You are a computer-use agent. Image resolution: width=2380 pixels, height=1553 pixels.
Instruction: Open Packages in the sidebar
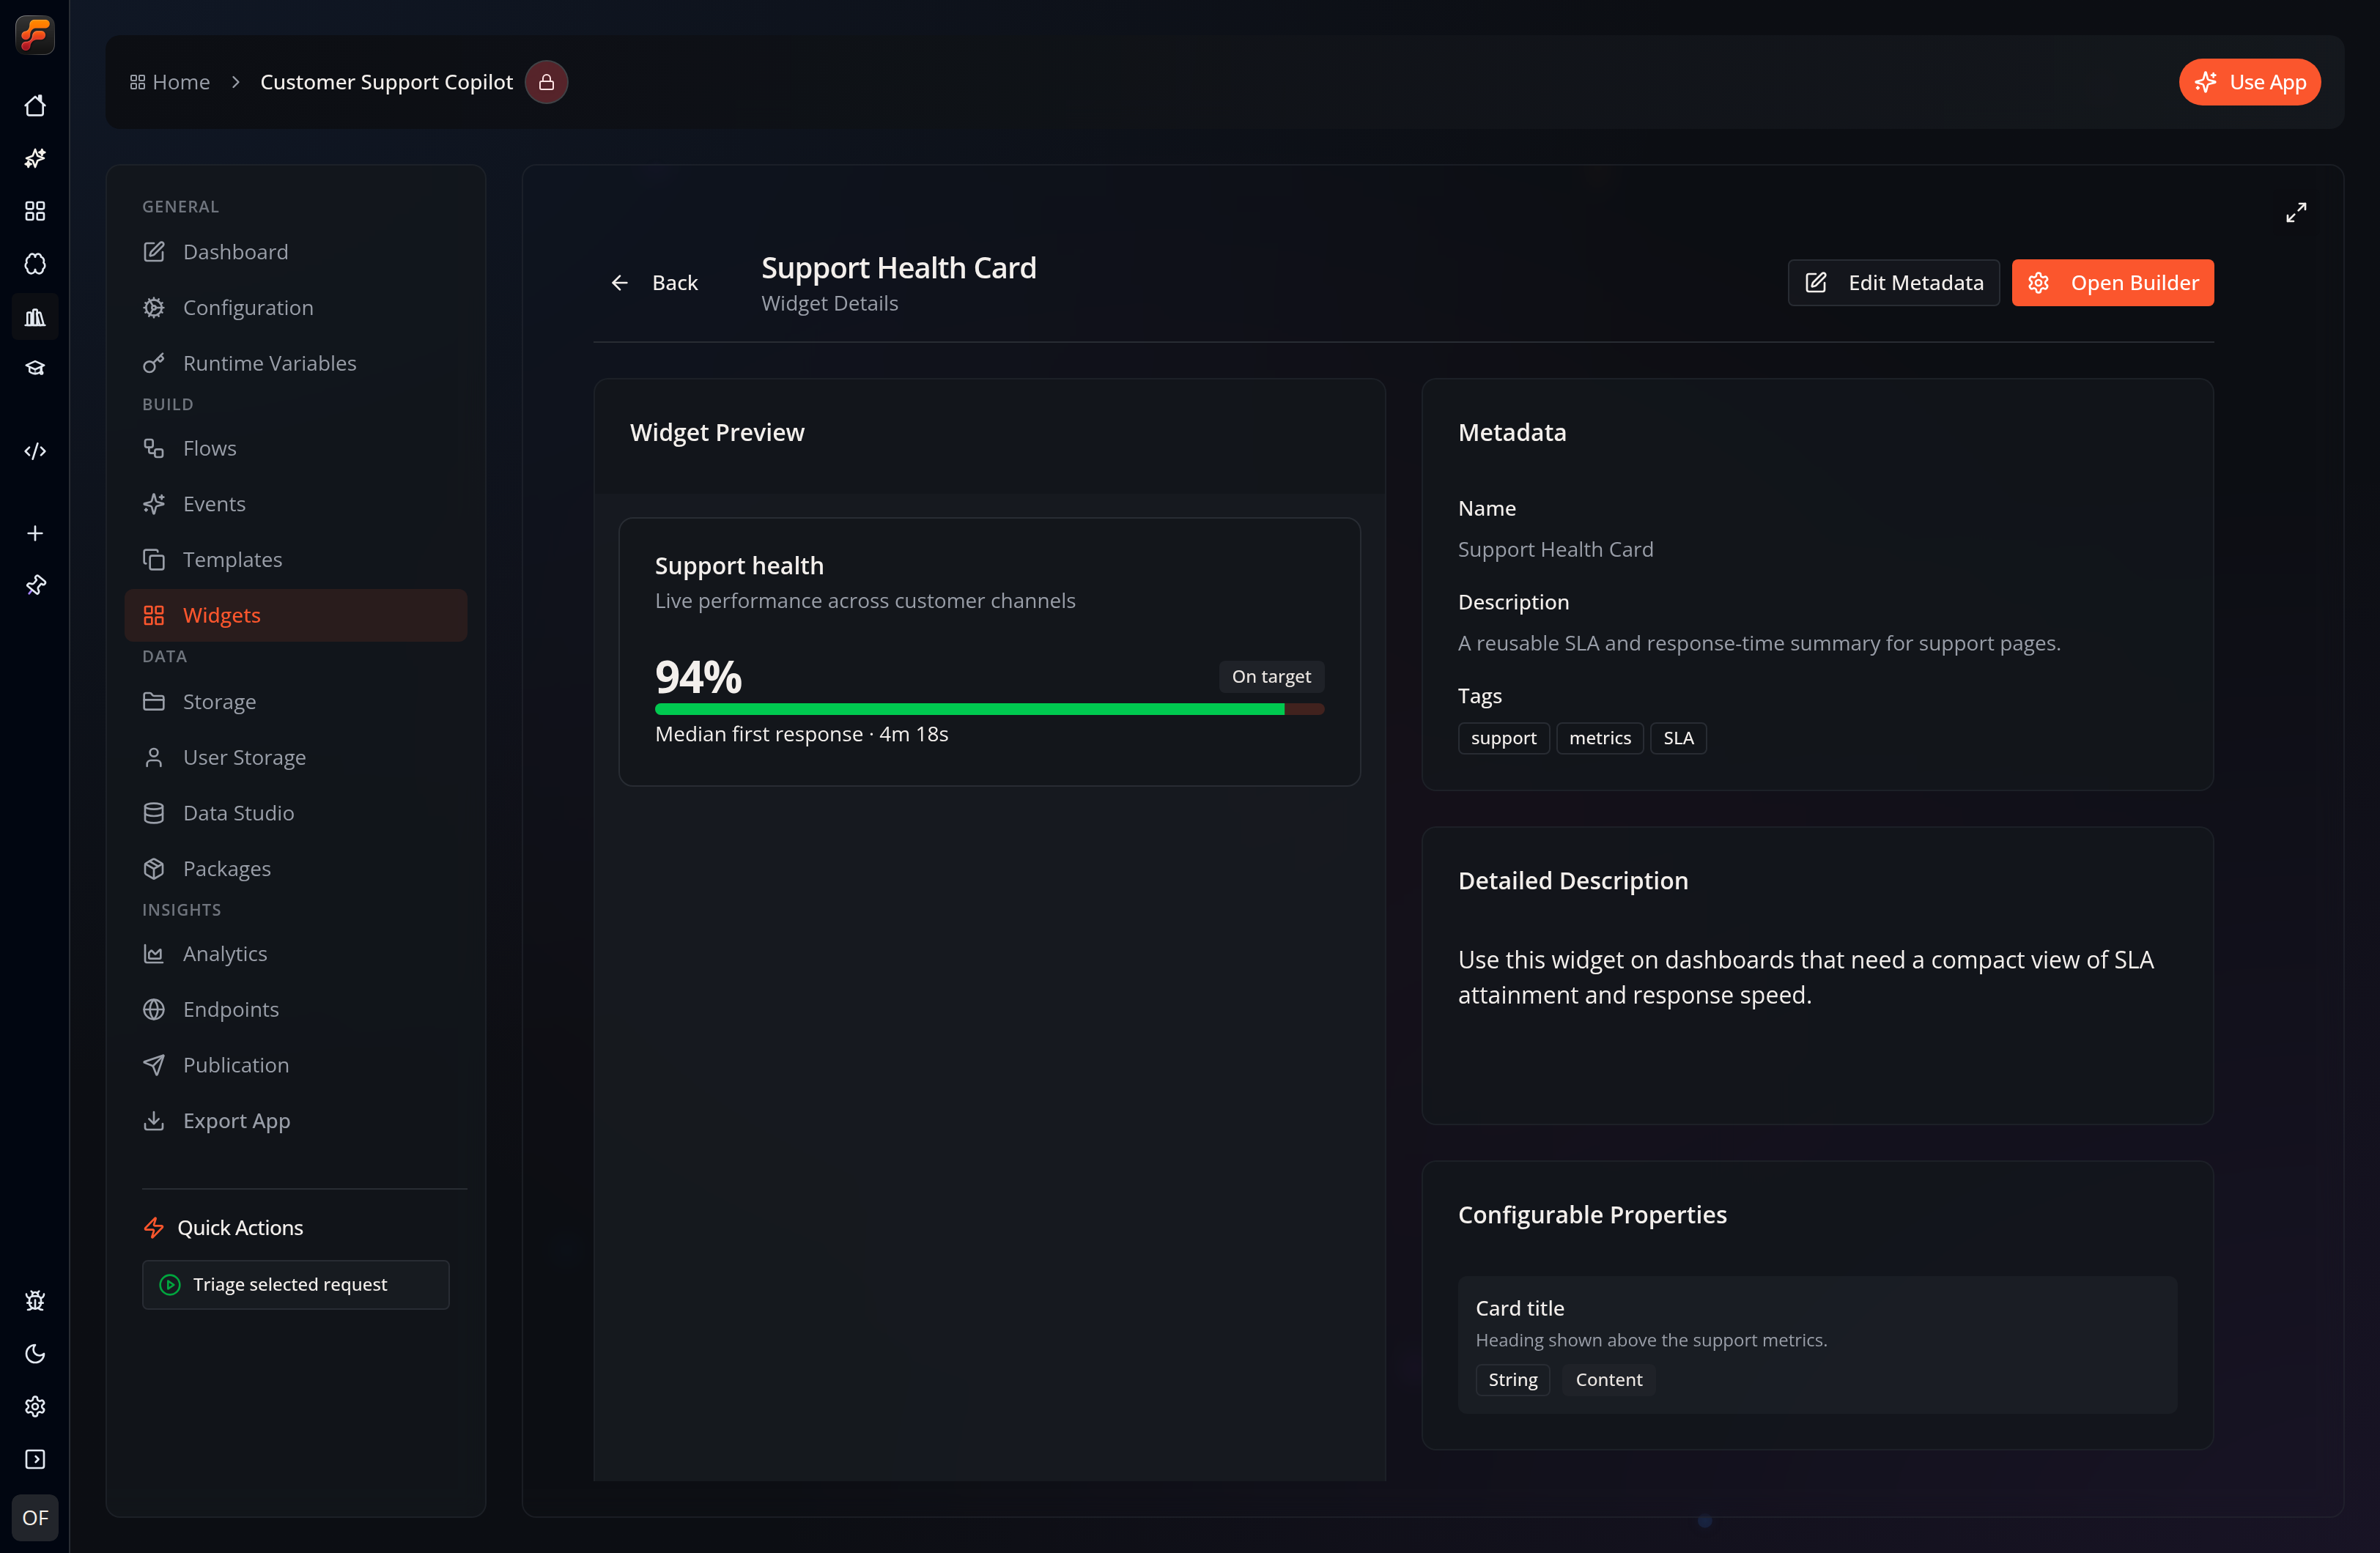click(x=296, y=869)
